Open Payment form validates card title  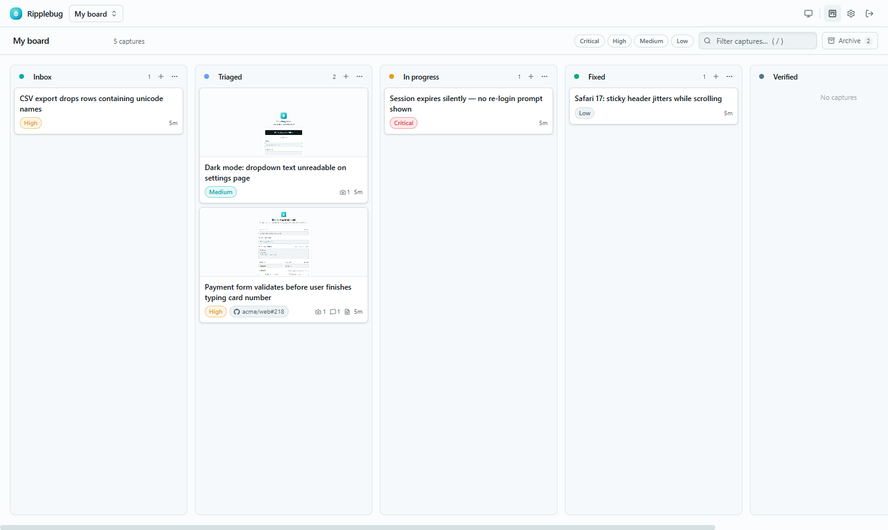click(278, 292)
